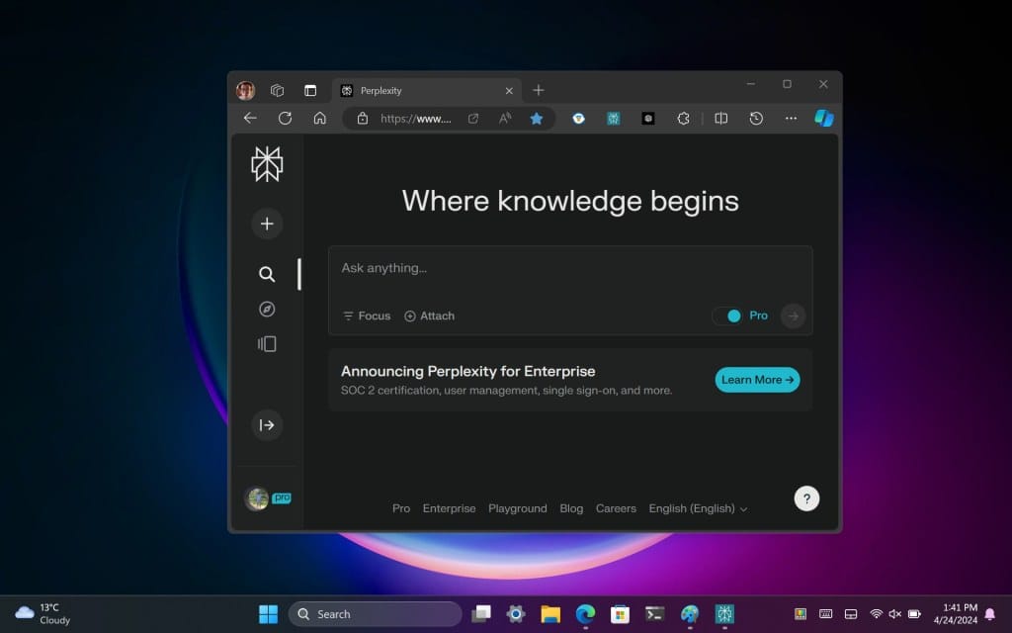Submit query with arrow button

793,316
